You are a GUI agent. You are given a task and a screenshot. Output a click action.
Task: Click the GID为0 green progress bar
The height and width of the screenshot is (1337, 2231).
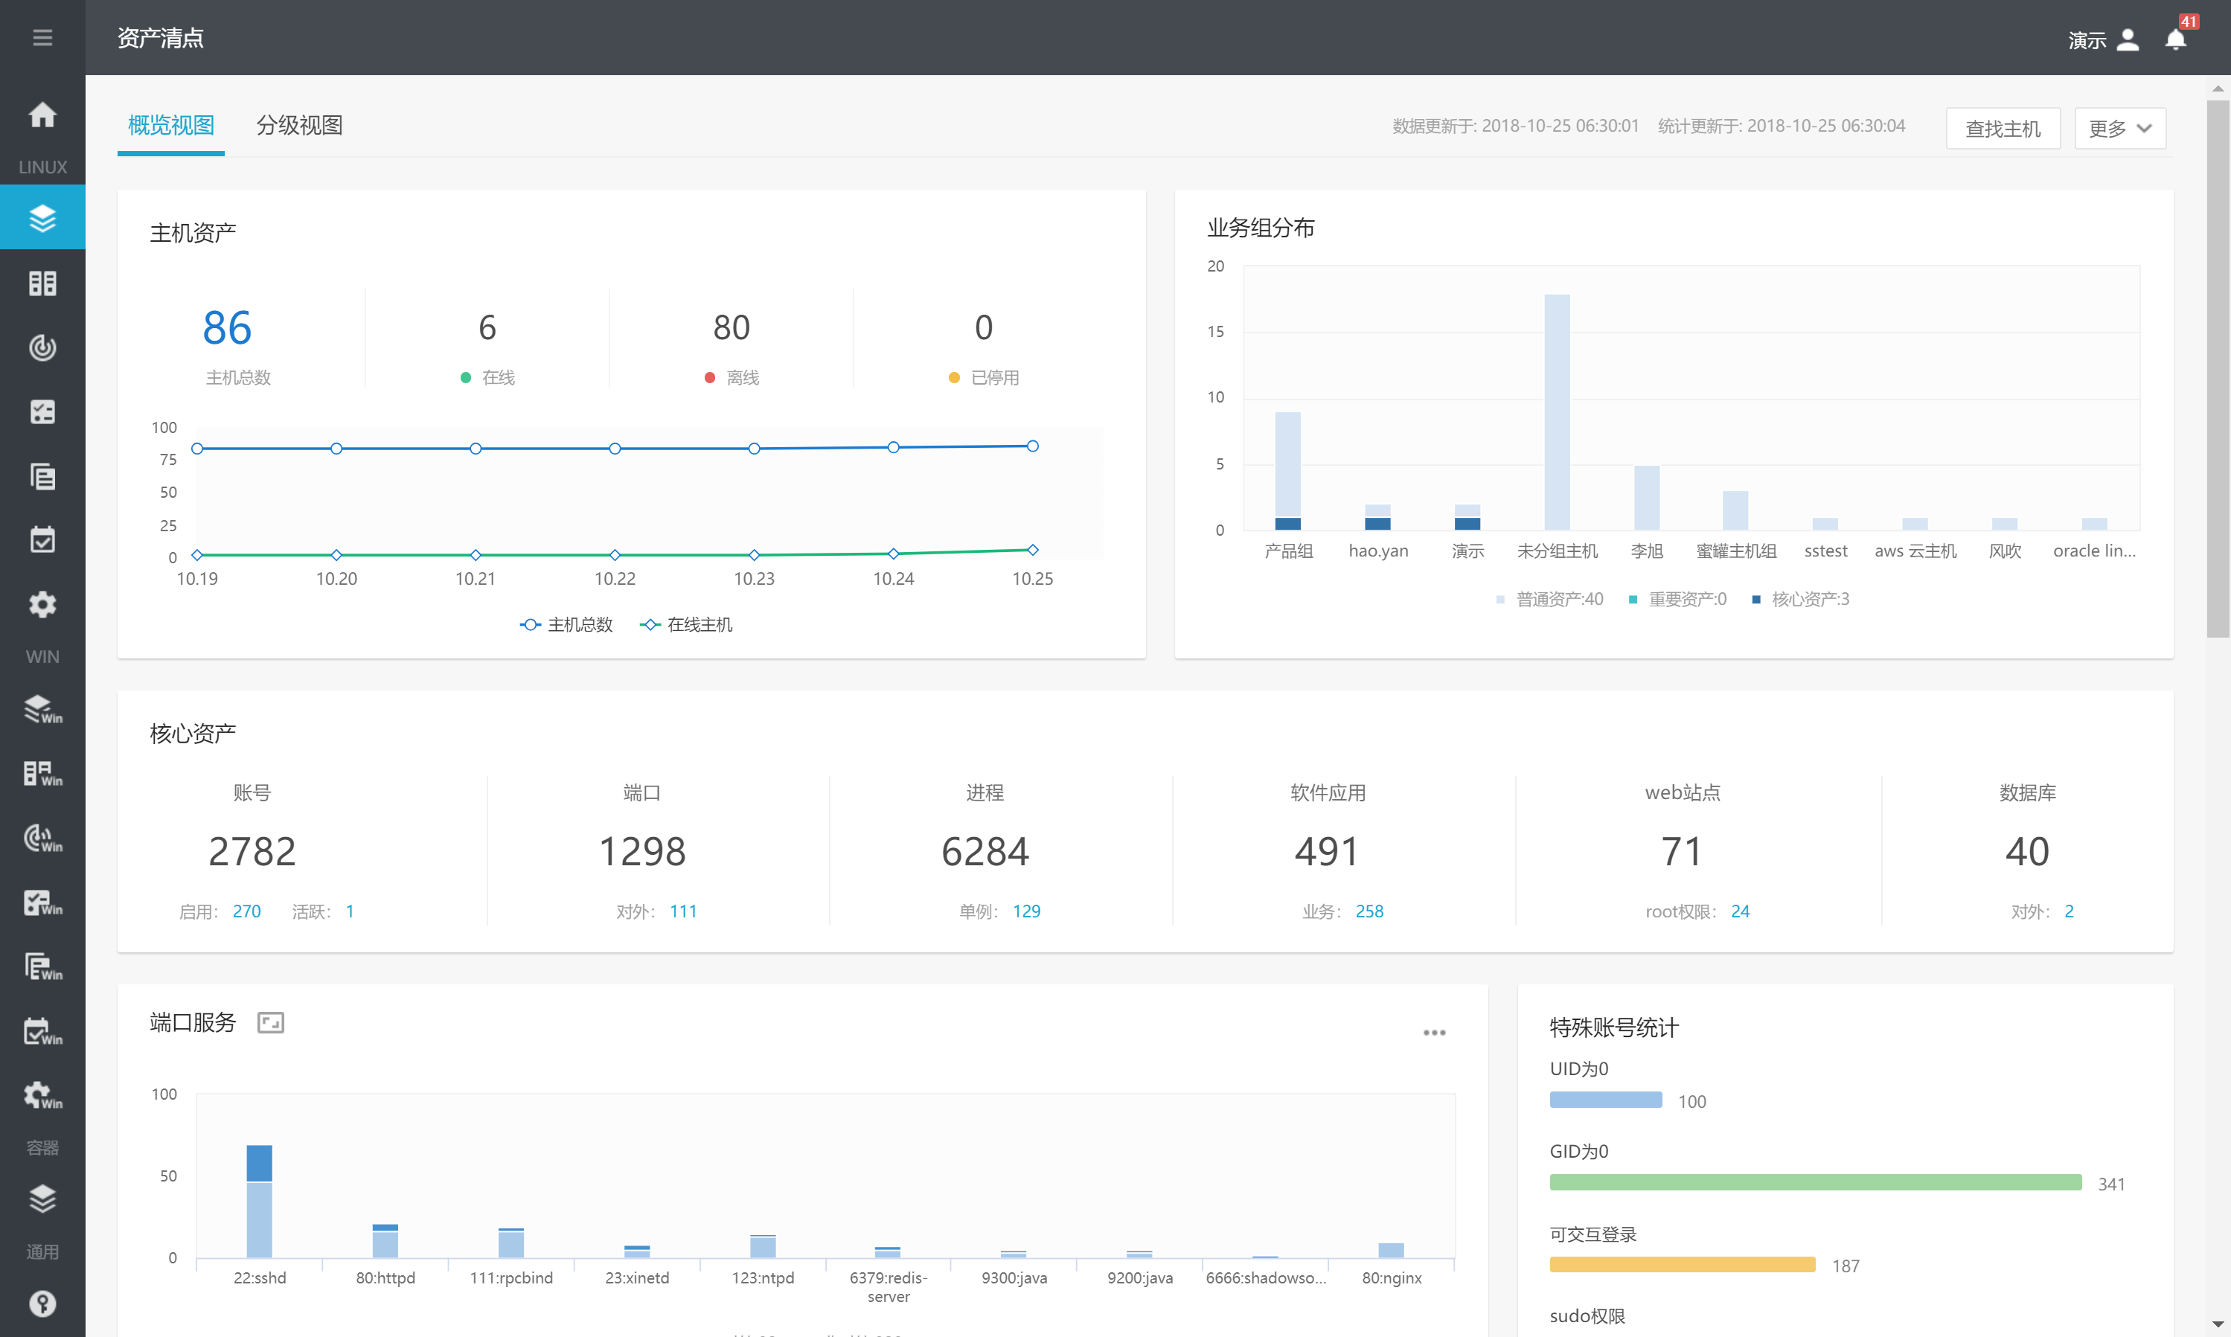click(x=1816, y=1183)
